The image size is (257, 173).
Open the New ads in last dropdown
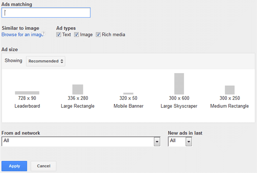click(x=180, y=141)
